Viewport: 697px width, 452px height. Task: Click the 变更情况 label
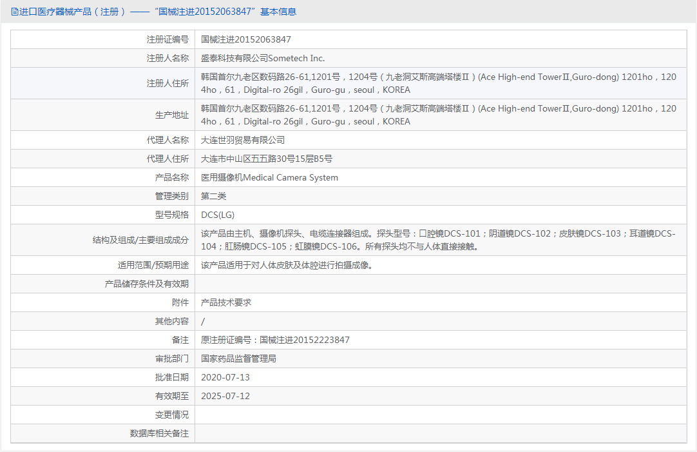tap(171, 415)
